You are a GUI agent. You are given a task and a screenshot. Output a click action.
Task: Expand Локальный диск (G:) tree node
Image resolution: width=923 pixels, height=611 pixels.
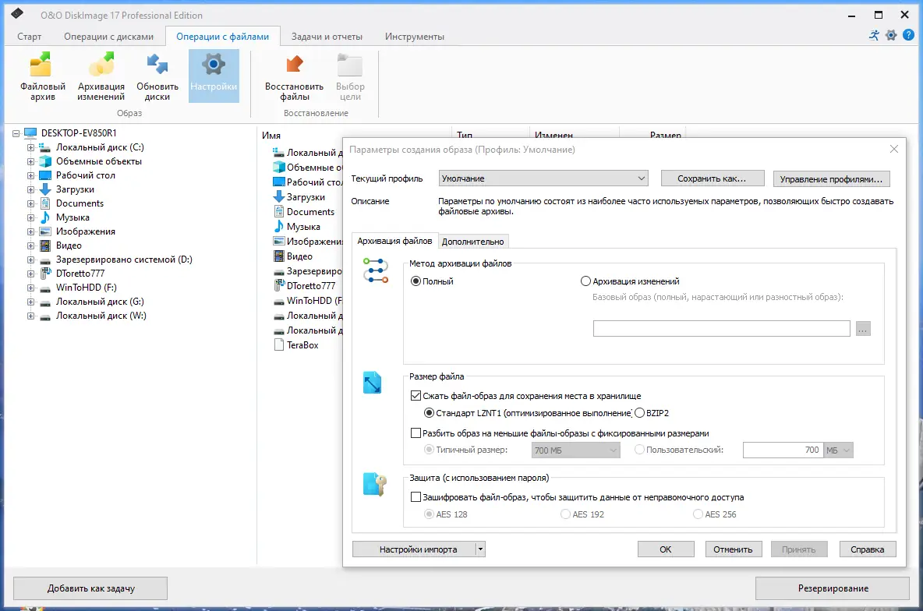(30, 302)
